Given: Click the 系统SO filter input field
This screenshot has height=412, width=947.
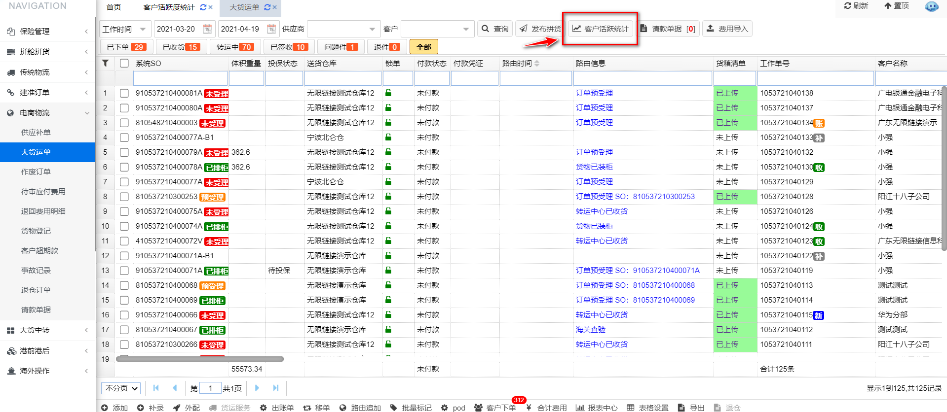Looking at the screenshot, I should tap(180, 78).
